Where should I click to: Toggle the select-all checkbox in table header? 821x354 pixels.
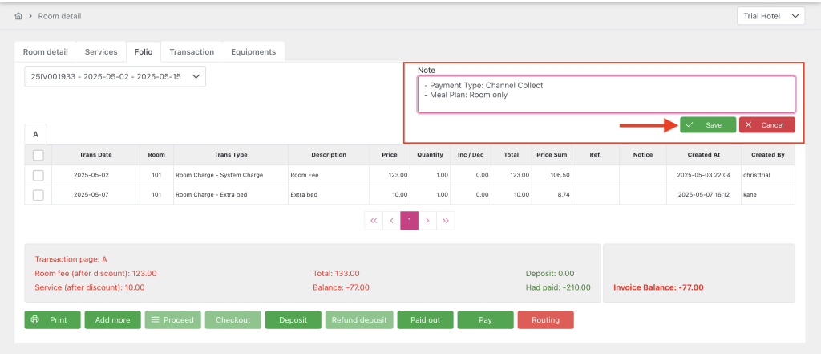tap(38, 155)
